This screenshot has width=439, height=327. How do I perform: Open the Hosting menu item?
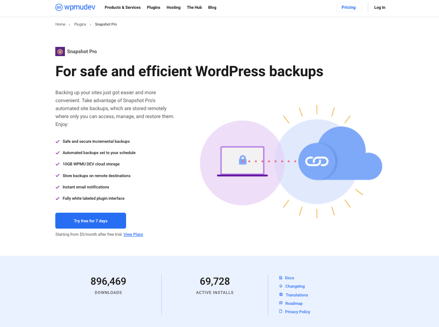click(173, 7)
